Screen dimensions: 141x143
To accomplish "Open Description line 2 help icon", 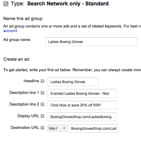I will 43,104.
